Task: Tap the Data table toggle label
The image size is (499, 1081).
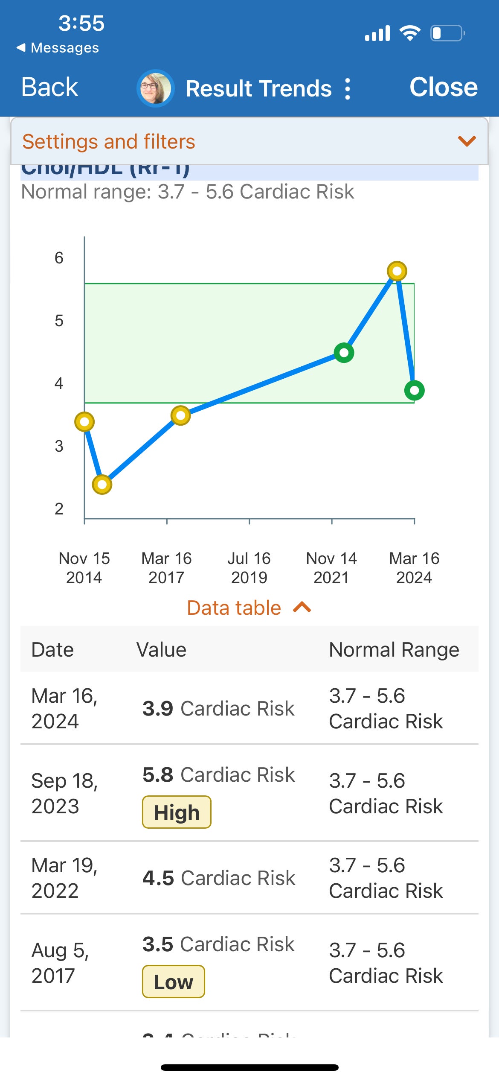Action: pyautogui.click(x=234, y=608)
